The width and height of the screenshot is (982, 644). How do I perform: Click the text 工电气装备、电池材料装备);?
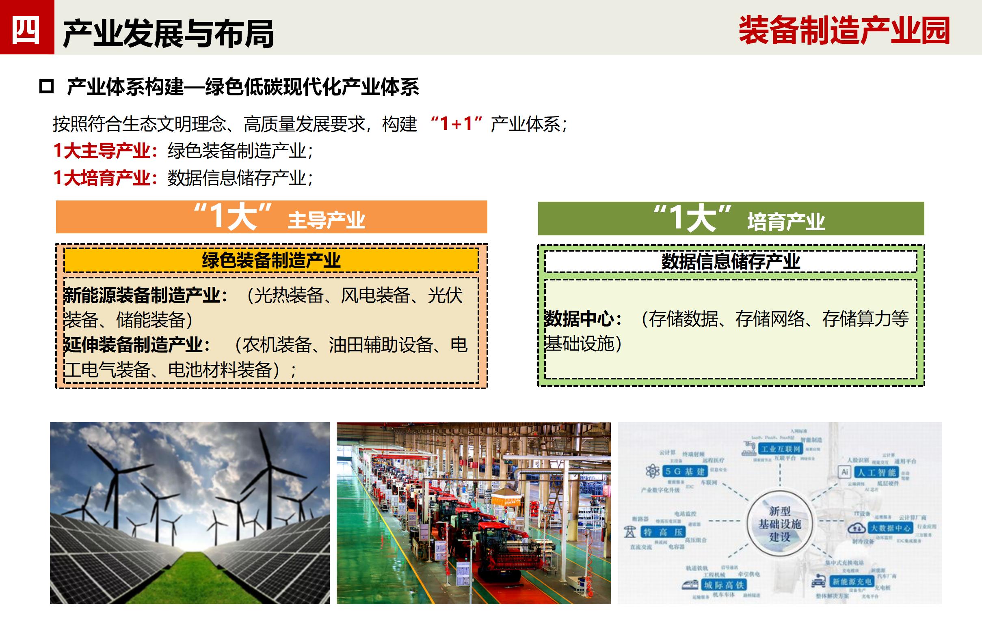point(181,369)
